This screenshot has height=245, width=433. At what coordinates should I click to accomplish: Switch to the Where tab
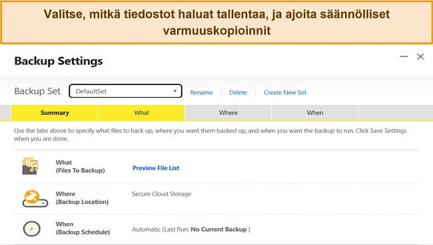pos(228,113)
